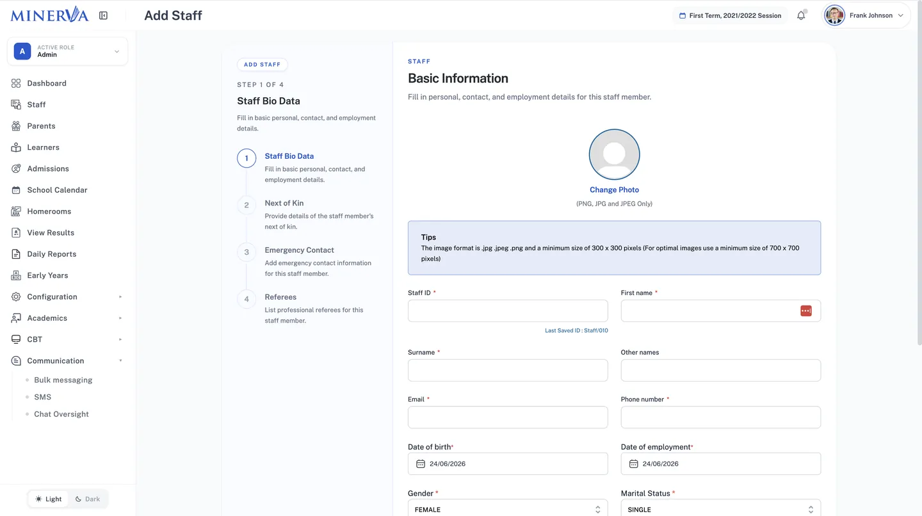
Task: Open the Date of birth calendar icon
Action: click(421, 464)
